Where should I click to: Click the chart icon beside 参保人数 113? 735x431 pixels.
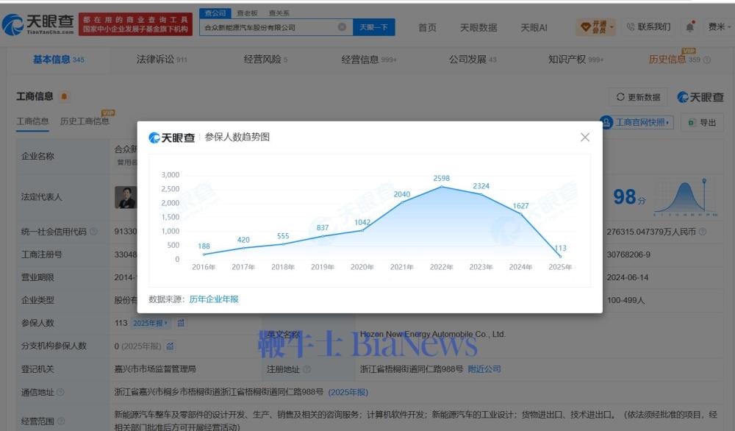click(181, 323)
